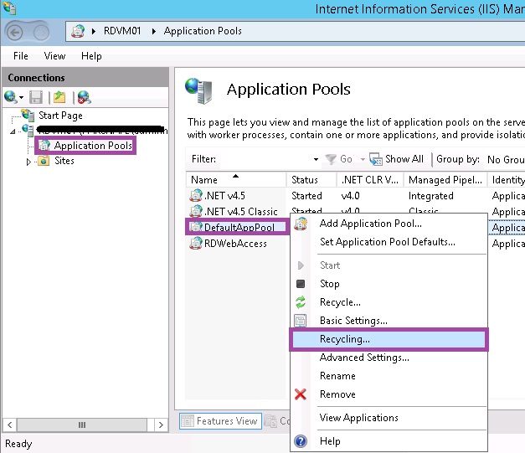Click the Stop square icon in context menu
The image size is (525, 453).
pyautogui.click(x=301, y=284)
